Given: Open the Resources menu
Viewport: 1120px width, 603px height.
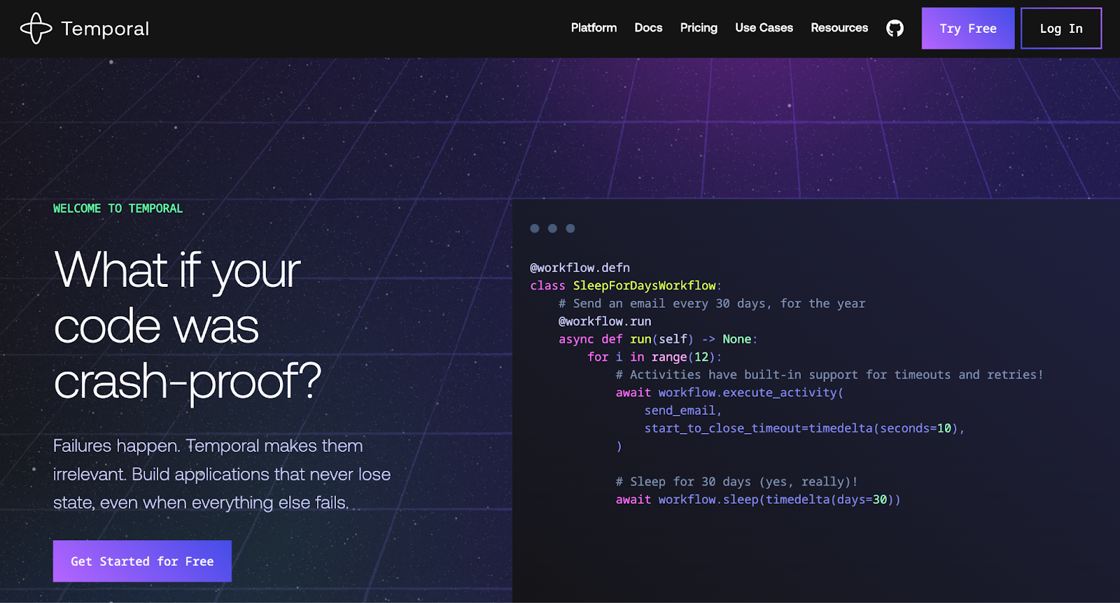Looking at the screenshot, I should tap(839, 28).
